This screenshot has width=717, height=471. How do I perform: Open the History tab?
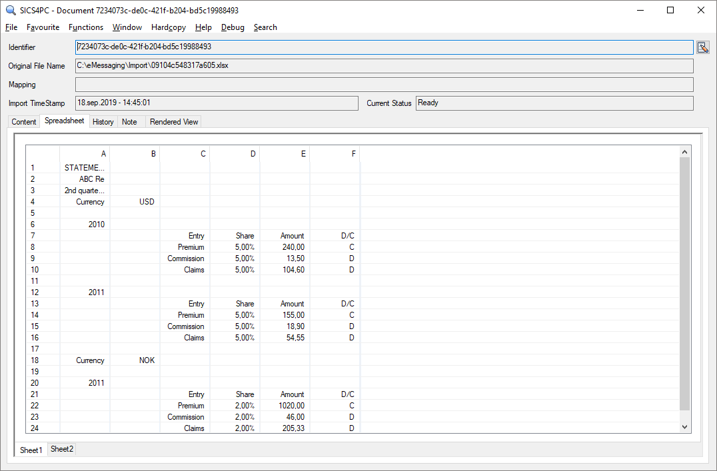[103, 121]
